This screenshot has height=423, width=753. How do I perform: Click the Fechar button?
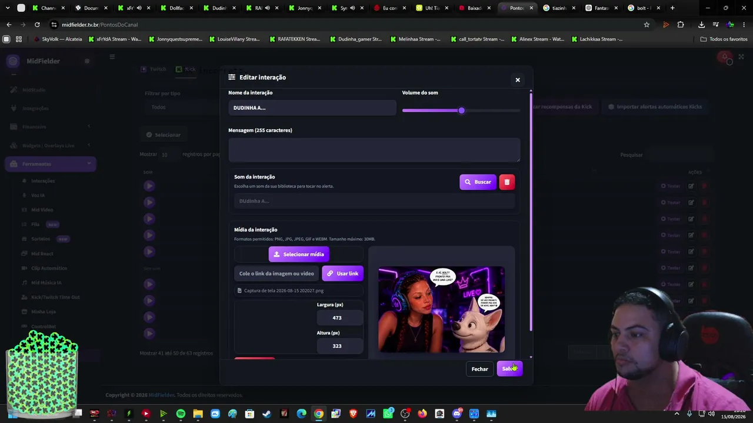pos(479,369)
